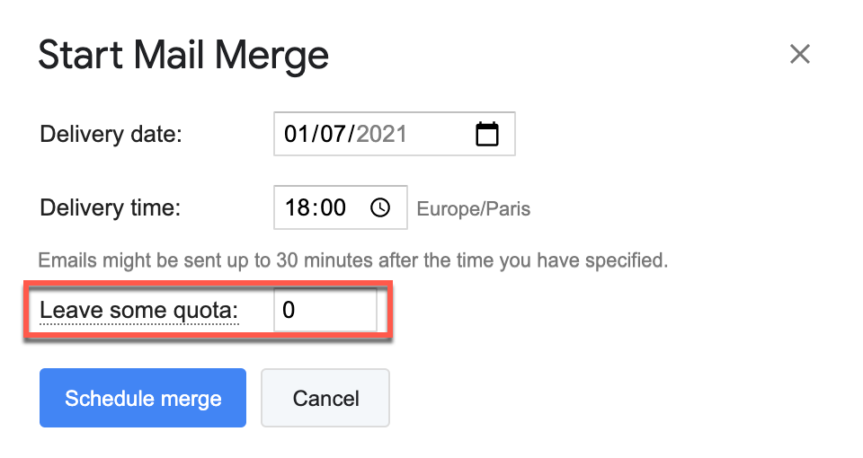
Task: Click the "Start Mail Merge" dialog title
Action: point(183,55)
